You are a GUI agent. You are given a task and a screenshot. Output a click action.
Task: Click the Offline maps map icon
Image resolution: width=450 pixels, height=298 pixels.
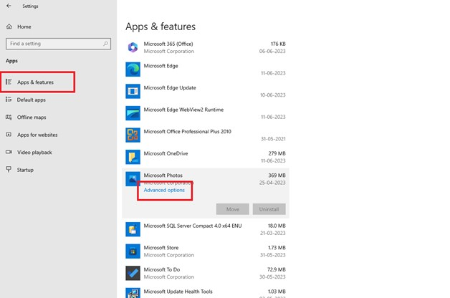9,117
